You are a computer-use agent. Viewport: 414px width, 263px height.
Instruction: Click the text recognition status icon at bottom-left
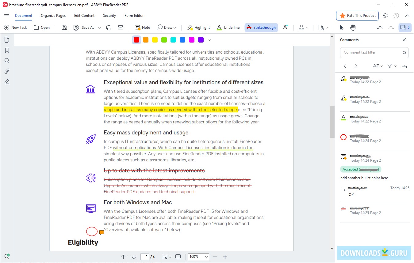[x=7, y=256]
